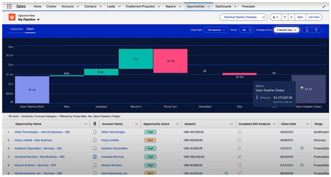
Task: Open the This Quarter close date dropdown
Action: (216, 30)
